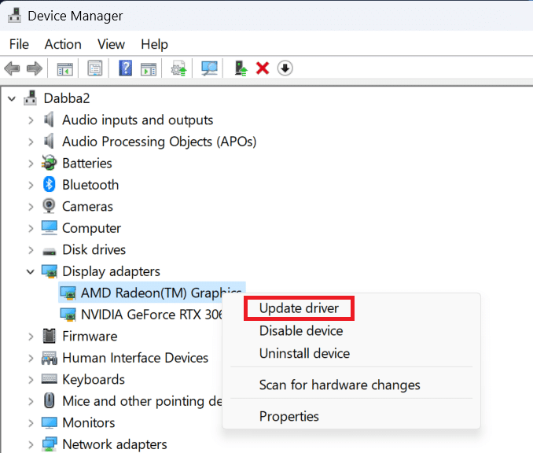Click the Mice and other pointing devices icon
The image size is (533, 453).
50,400
